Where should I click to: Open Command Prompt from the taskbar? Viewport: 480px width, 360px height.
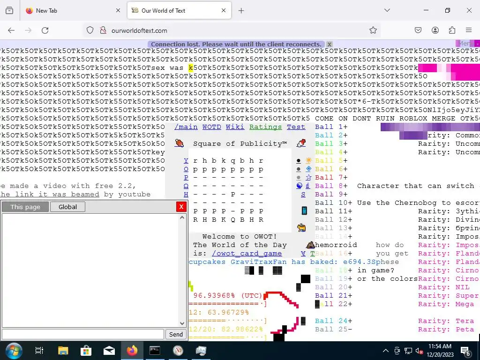point(155,351)
